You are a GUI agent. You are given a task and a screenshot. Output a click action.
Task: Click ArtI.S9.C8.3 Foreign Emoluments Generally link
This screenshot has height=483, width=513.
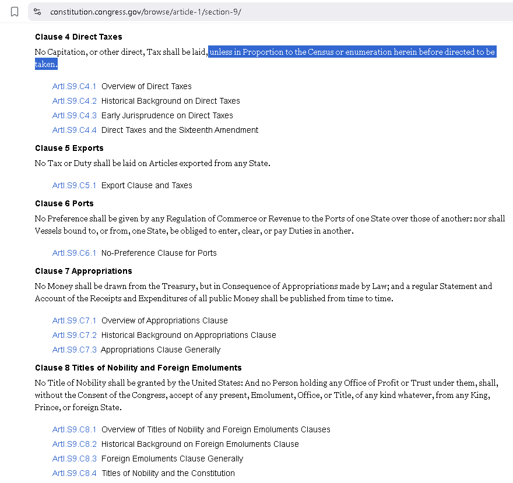(x=74, y=459)
